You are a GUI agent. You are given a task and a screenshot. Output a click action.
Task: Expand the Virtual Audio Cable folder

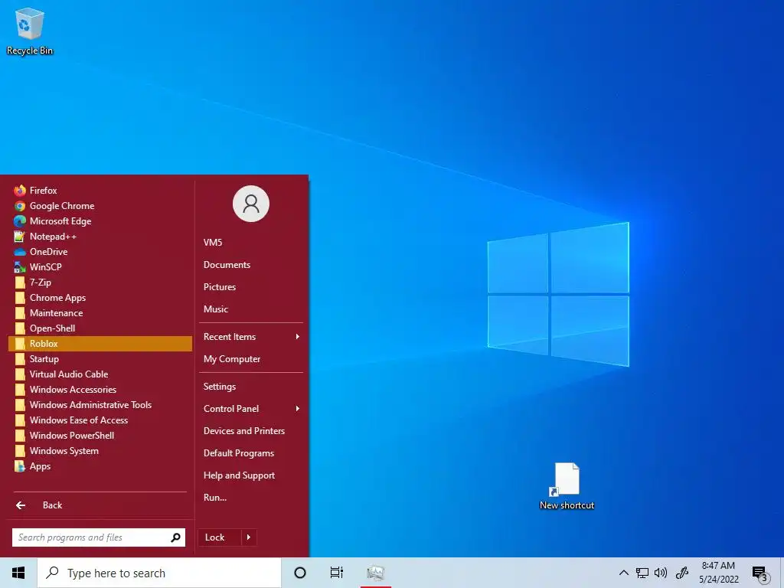click(x=100, y=374)
